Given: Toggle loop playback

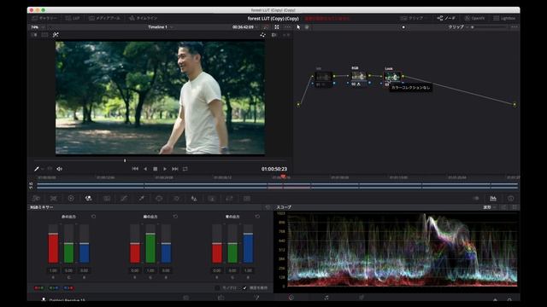Looking at the screenshot, I should [x=185, y=169].
